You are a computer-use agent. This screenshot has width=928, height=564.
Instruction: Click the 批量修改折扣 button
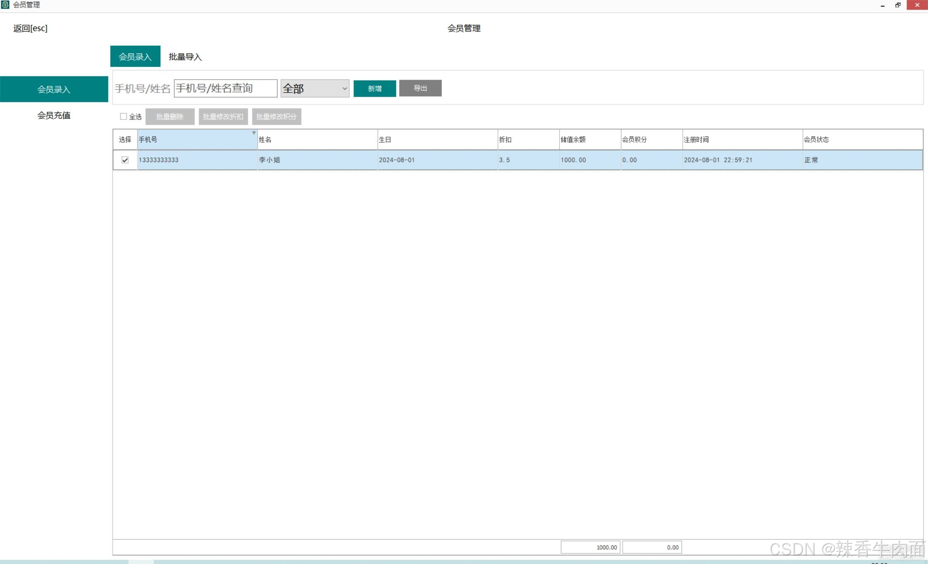point(223,117)
